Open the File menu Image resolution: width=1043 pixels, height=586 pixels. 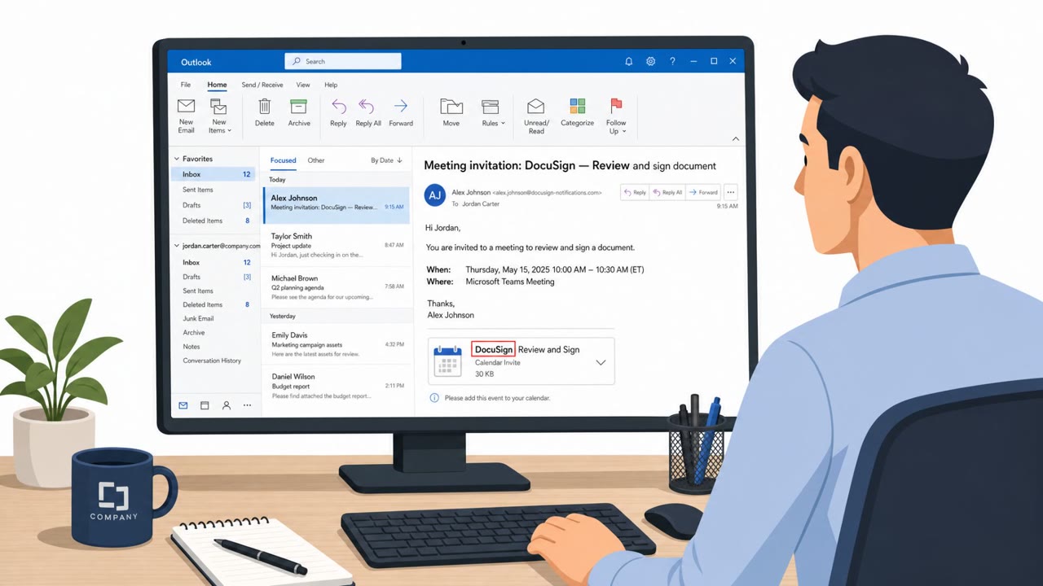pyautogui.click(x=186, y=85)
